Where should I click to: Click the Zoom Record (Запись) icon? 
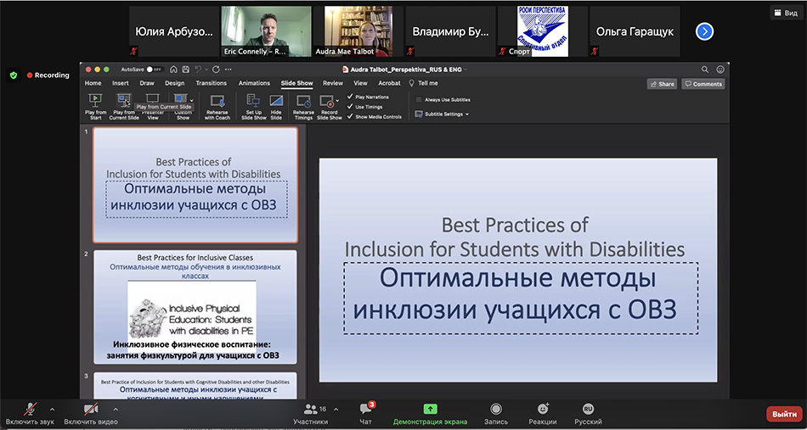coord(496,409)
